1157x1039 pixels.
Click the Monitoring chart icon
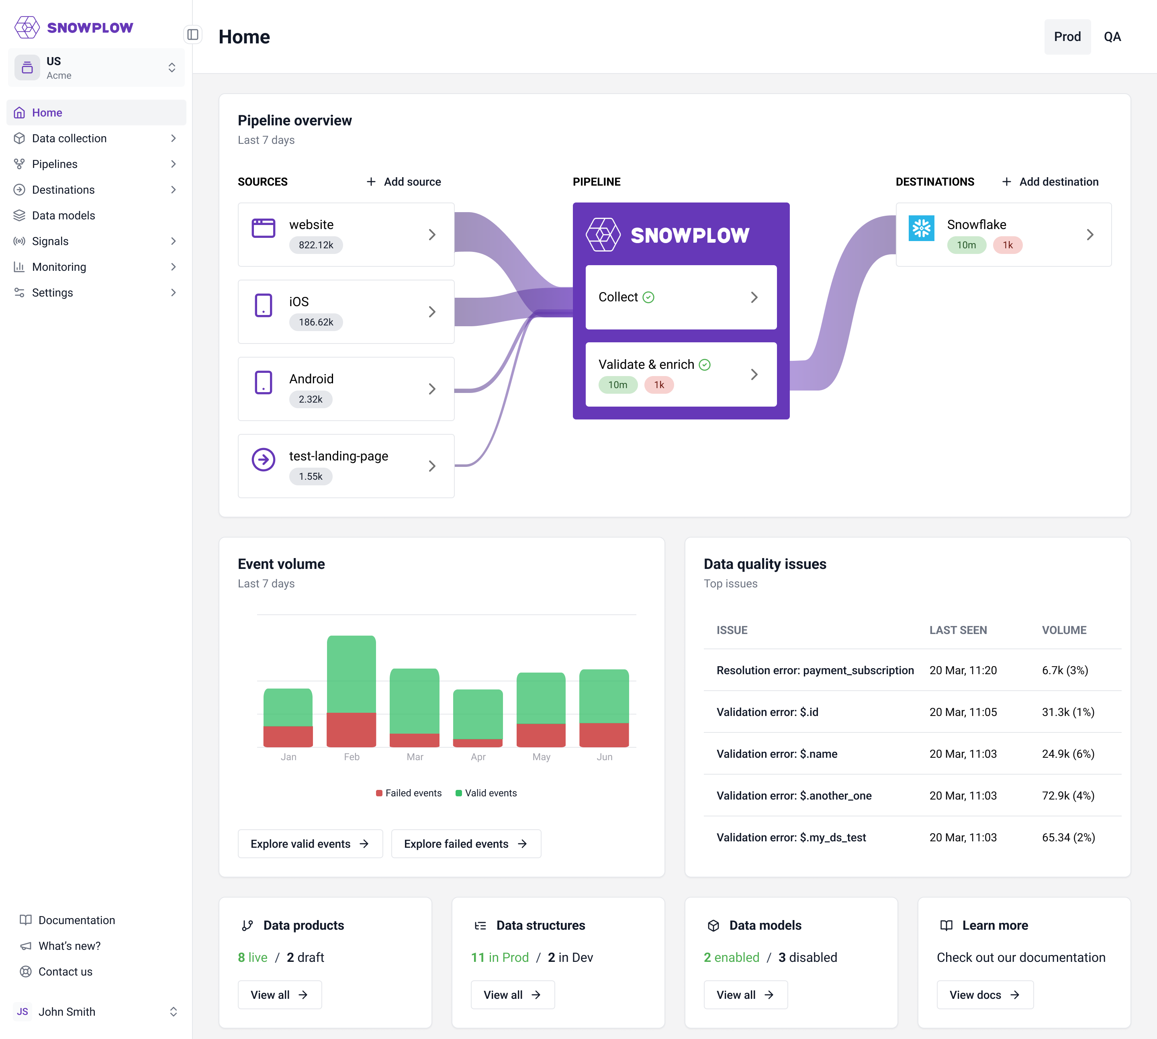19,267
